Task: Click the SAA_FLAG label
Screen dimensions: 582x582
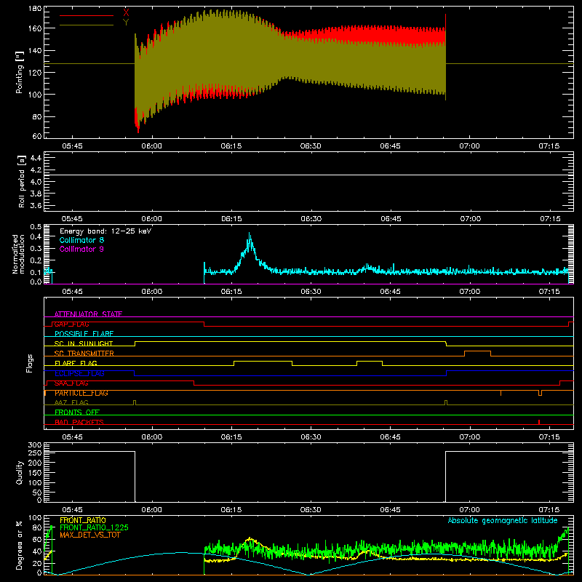Action: point(71,383)
